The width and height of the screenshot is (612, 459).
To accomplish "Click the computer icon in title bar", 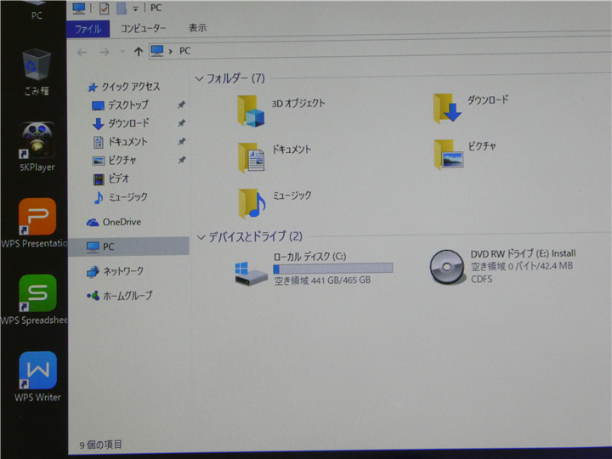I will click(x=79, y=8).
